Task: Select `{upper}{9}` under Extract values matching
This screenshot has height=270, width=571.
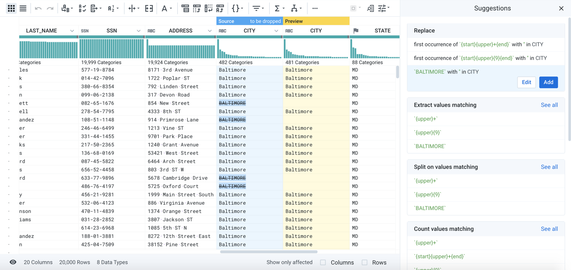Action: 486,133
